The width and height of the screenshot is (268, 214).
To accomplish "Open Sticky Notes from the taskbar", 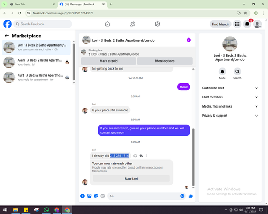I will (x=26, y=210).
